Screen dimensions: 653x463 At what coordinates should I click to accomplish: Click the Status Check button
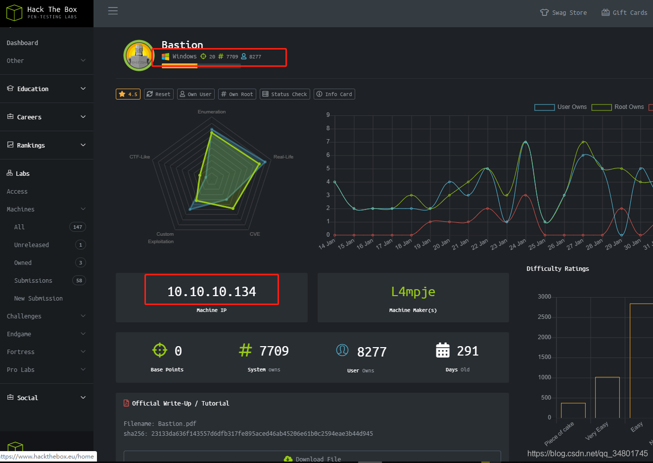(285, 94)
